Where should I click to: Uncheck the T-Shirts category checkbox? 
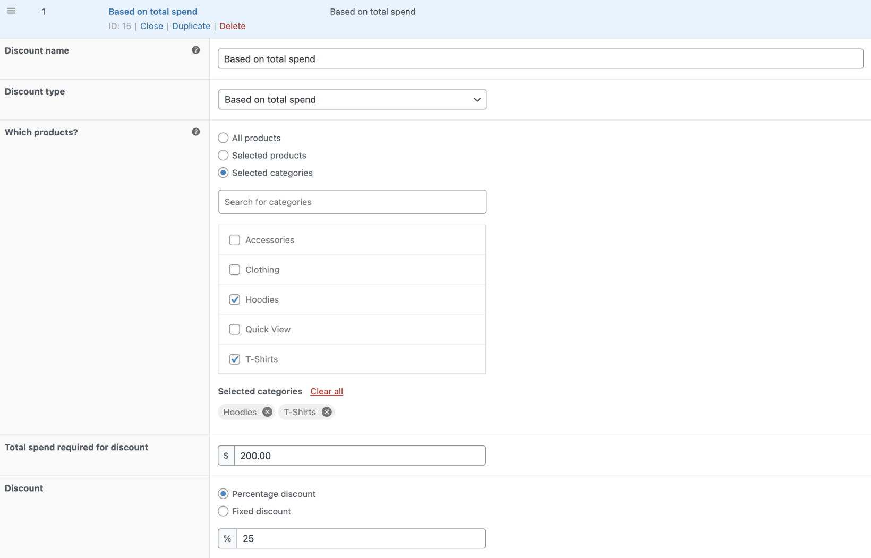pyautogui.click(x=234, y=359)
